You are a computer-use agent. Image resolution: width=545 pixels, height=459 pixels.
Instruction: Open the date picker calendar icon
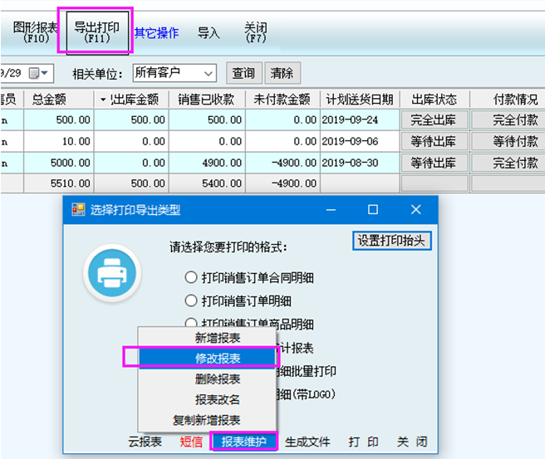pos(35,73)
